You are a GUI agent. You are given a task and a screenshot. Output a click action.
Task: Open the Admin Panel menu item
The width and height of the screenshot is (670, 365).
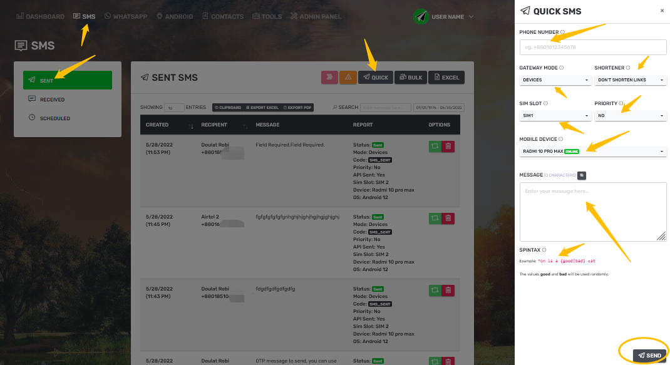tap(316, 16)
